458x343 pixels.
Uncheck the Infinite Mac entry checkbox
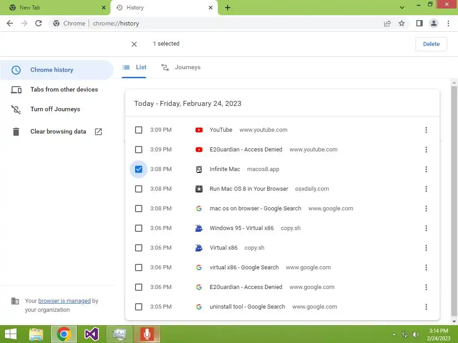coord(139,169)
